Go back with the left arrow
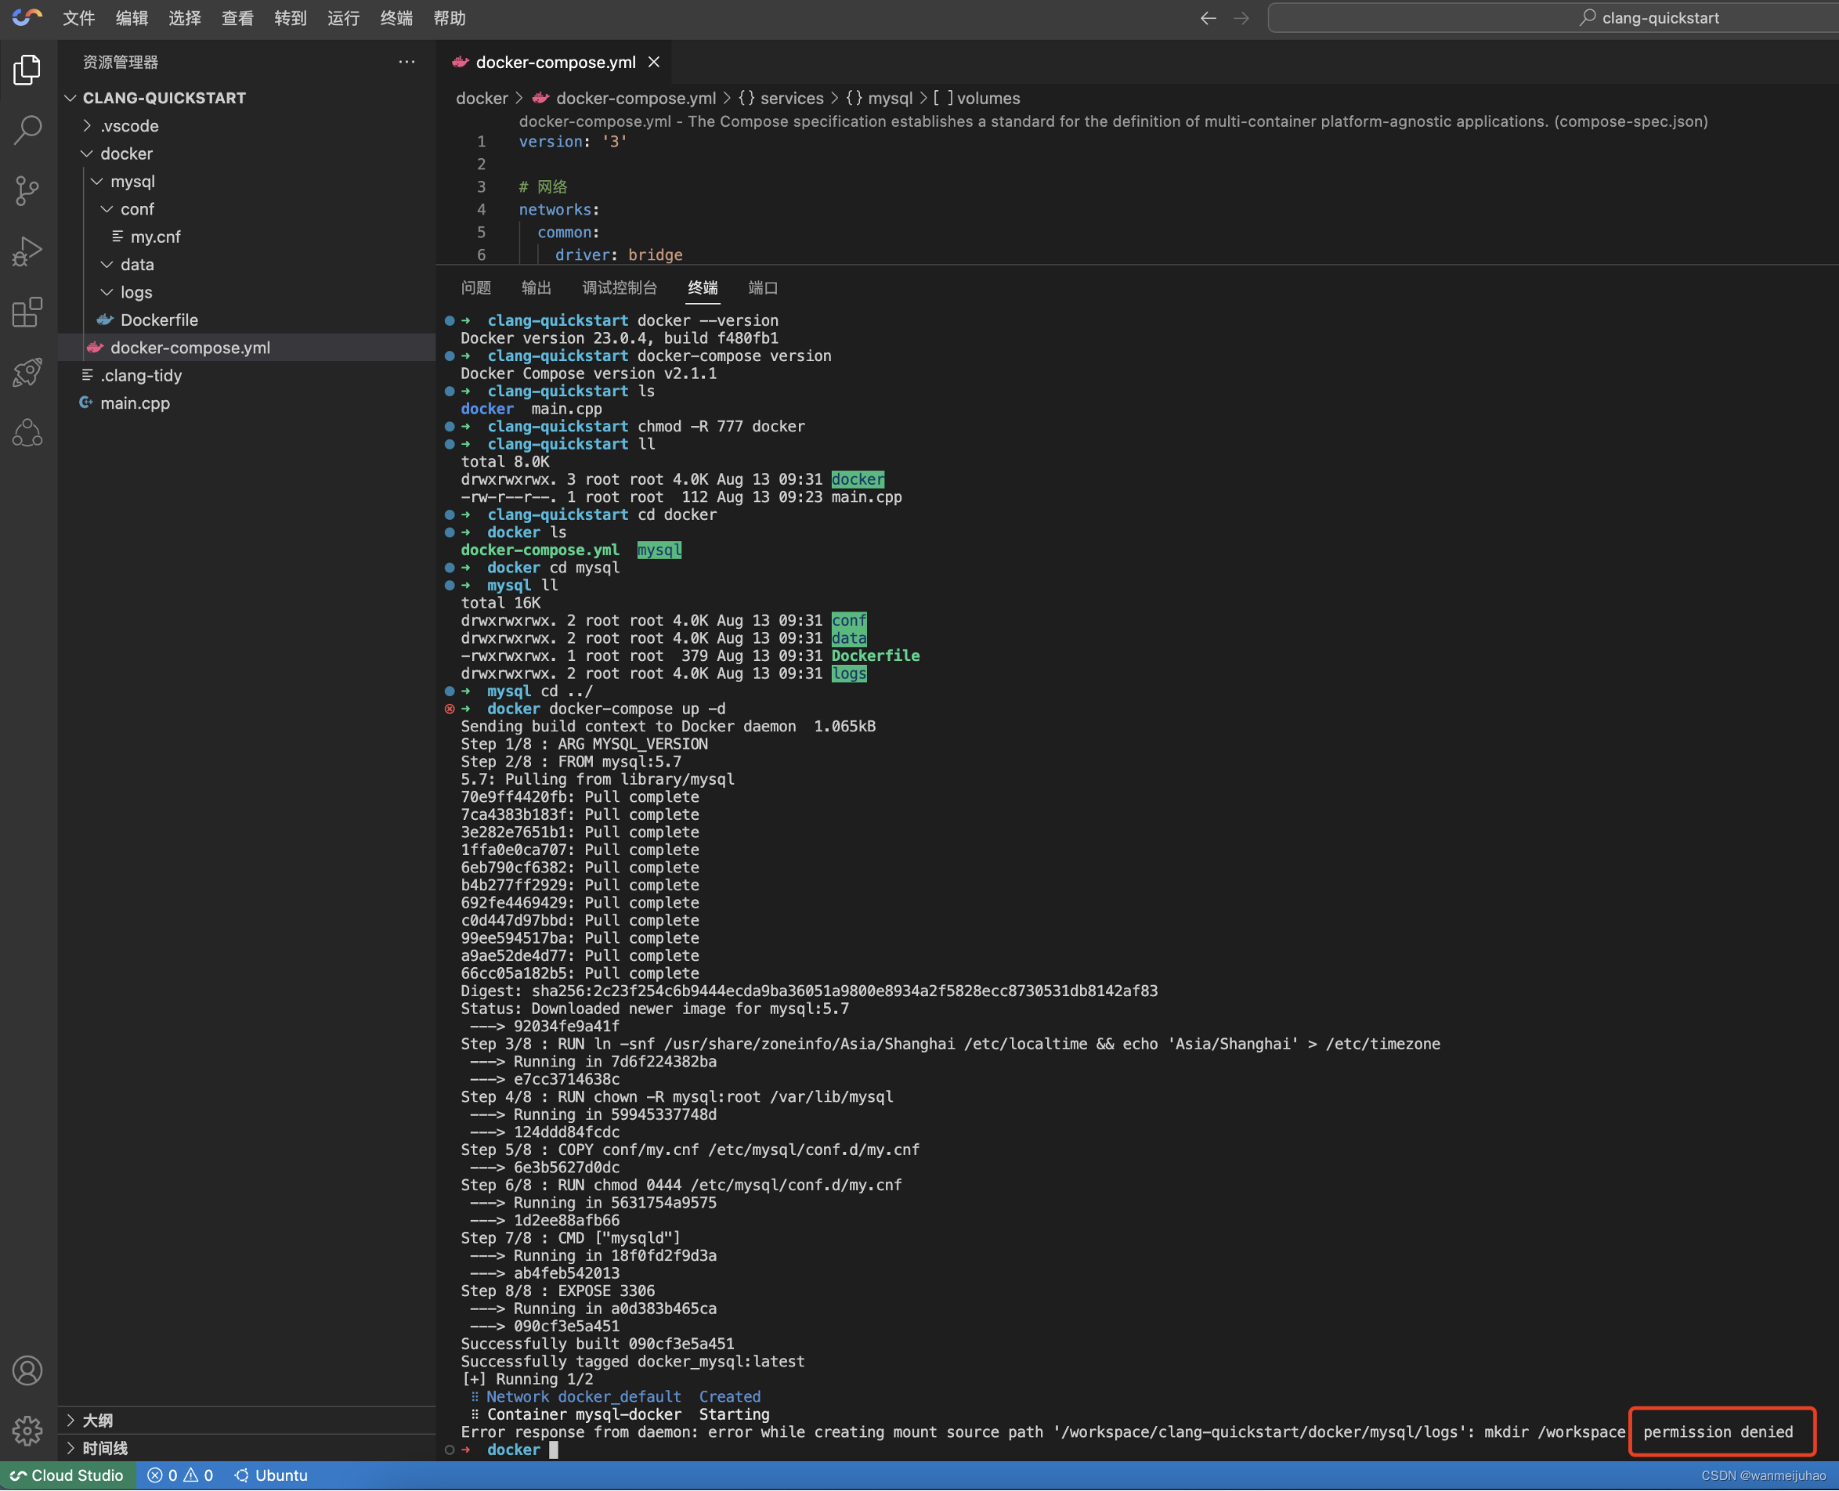This screenshot has height=1491, width=1839. pos(1208,18)
